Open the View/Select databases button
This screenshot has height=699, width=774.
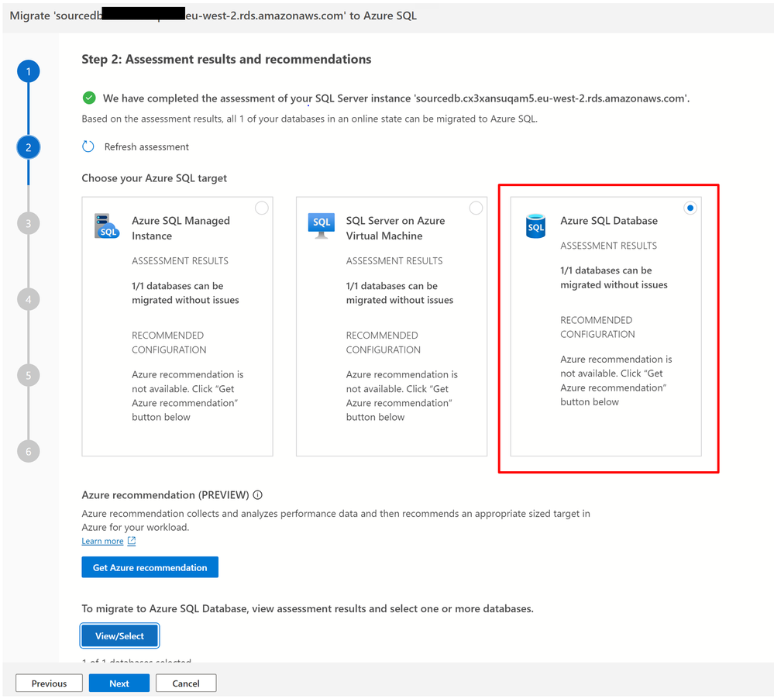tap(119, 635)
